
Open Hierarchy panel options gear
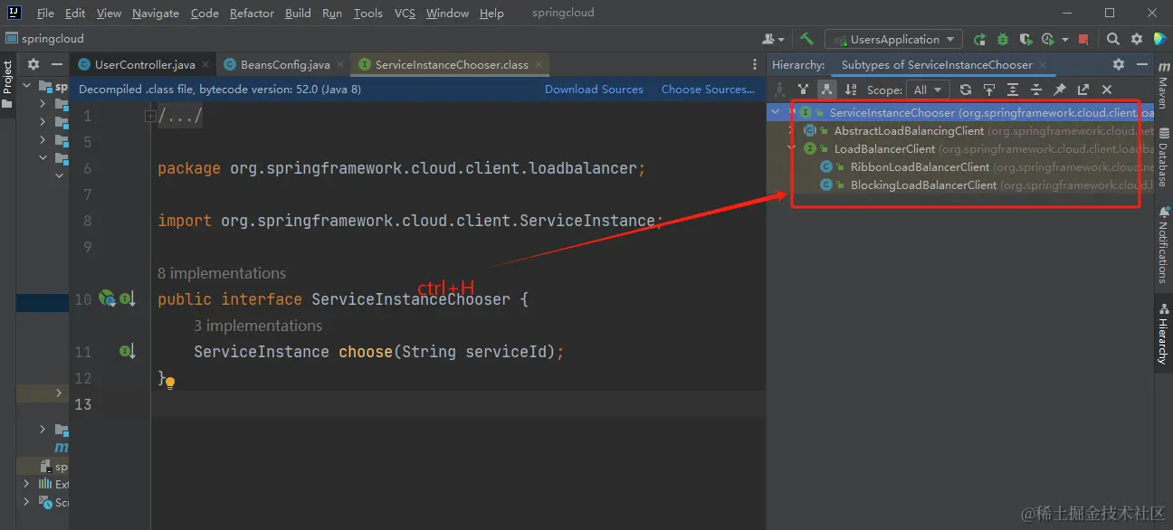[1119, 64]
